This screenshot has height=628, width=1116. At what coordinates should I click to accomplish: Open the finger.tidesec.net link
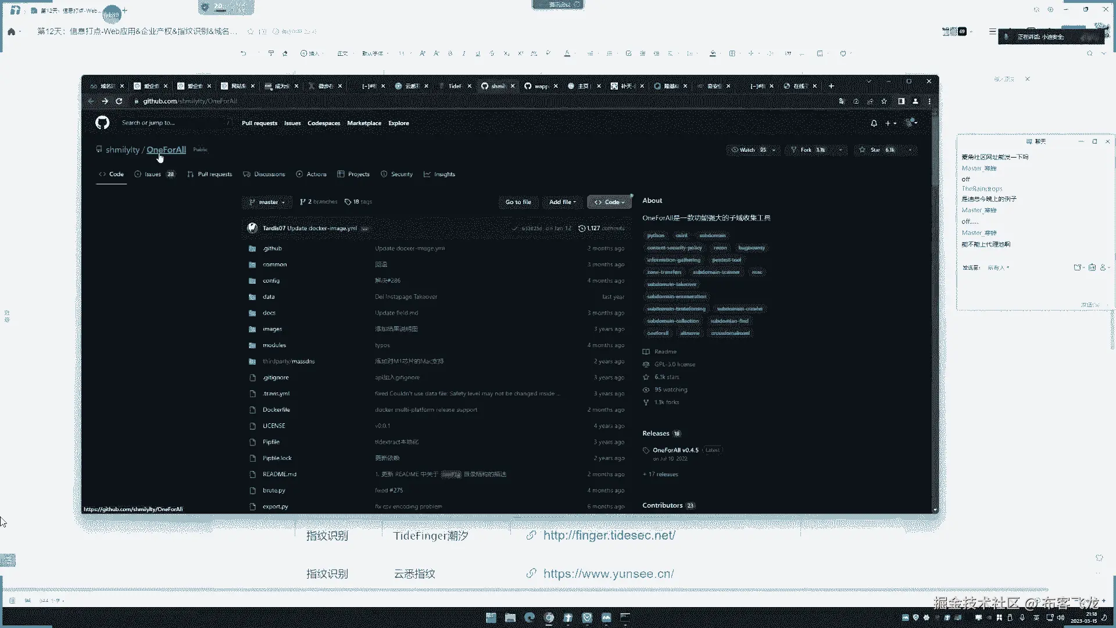point(609,536)
